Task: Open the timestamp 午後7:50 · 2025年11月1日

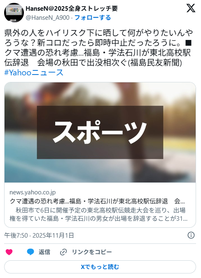Action: (x=39, y=236)
